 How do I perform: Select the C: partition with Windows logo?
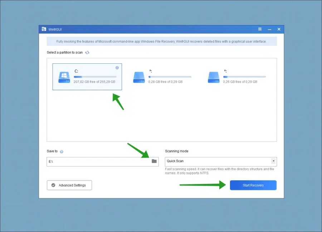87,77
